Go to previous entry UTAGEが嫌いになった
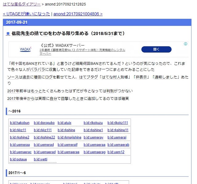197x184 pixels. (26, 14)
